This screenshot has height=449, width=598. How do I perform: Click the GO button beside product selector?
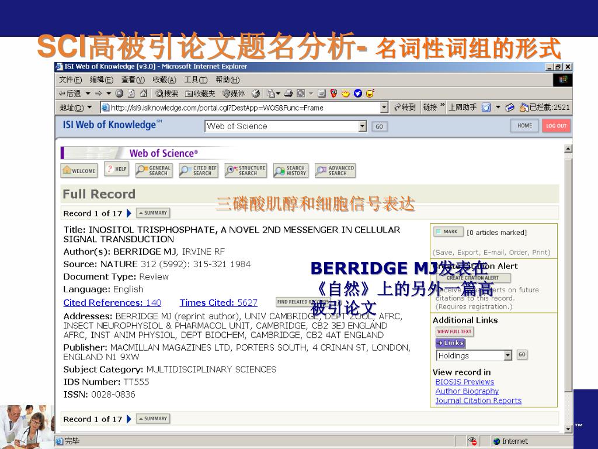coord(380,126)
